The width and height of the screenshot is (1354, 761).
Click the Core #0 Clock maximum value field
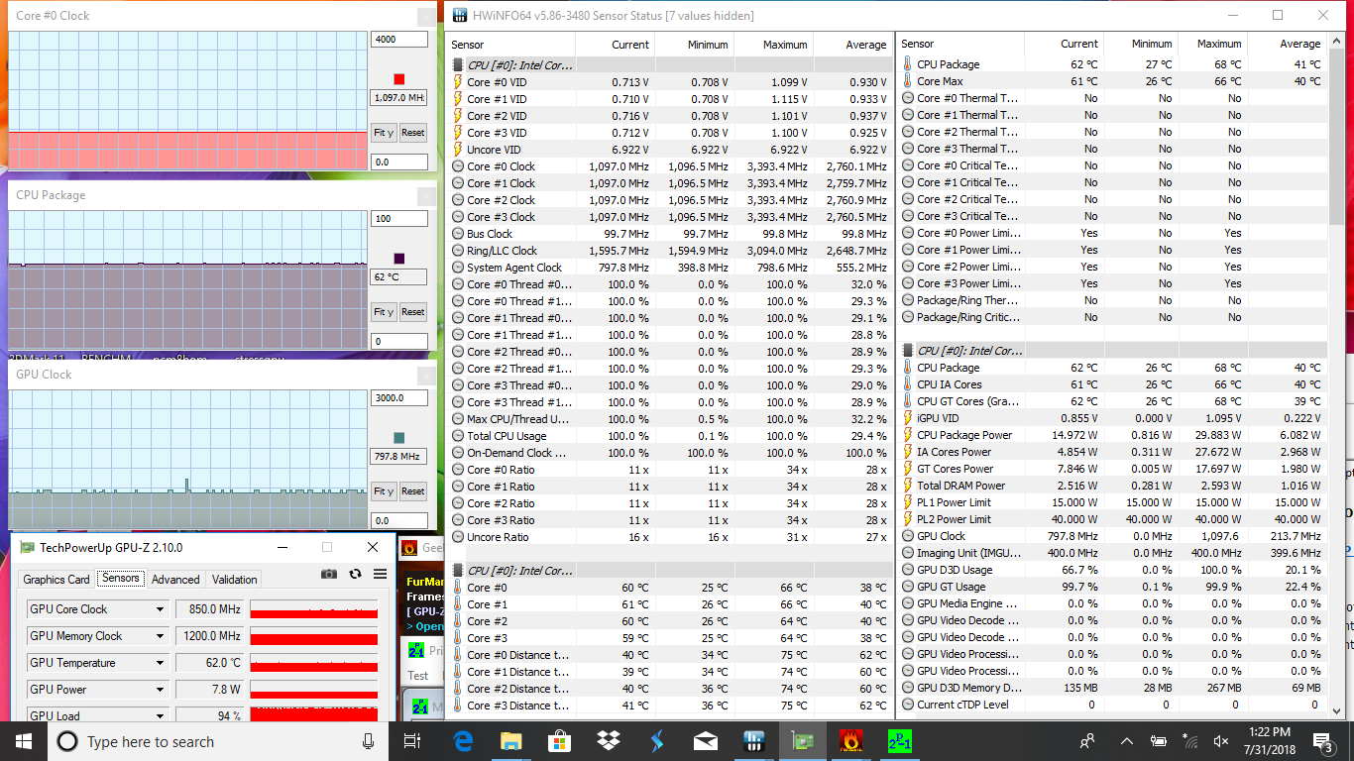[x=398, y=40]
